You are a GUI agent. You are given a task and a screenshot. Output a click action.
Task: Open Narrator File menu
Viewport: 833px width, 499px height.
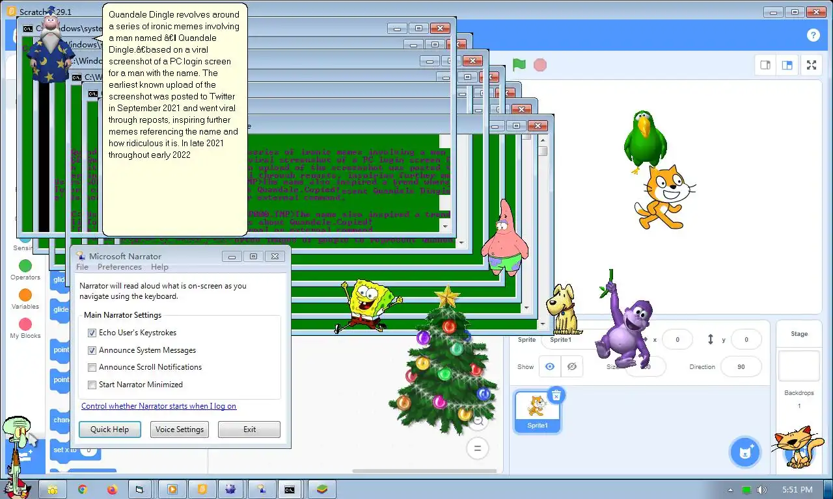tap(82, 267)
